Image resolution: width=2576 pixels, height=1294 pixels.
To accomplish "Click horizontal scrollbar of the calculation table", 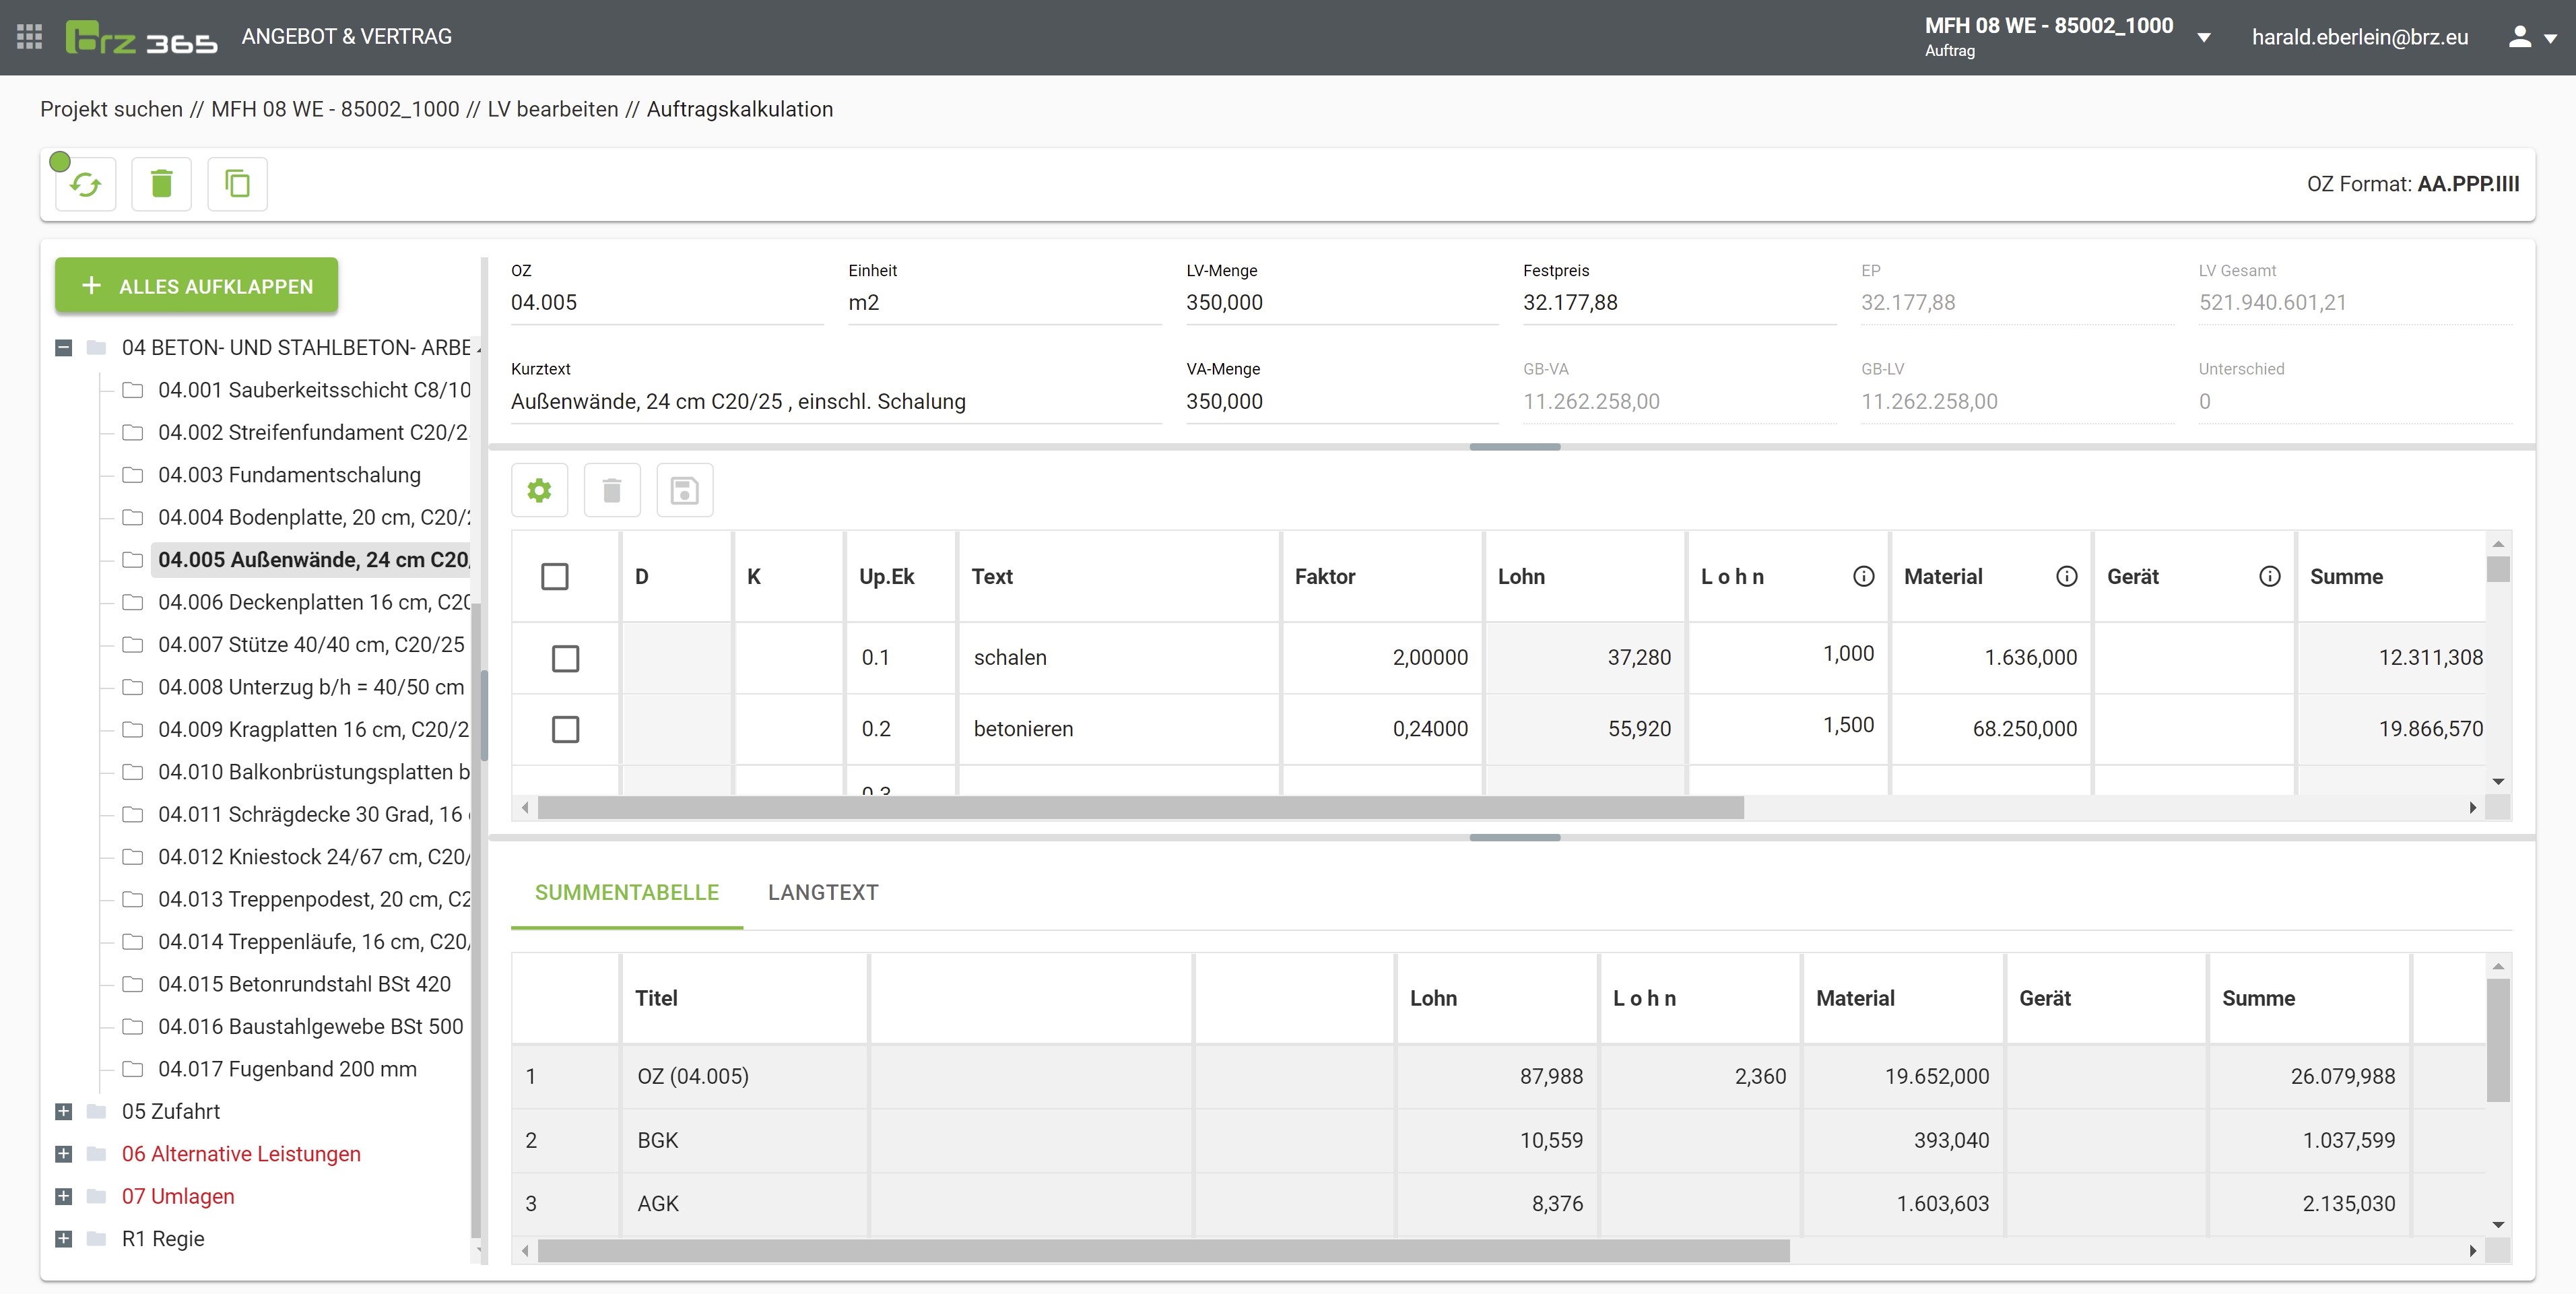I will coord(1140,808).
